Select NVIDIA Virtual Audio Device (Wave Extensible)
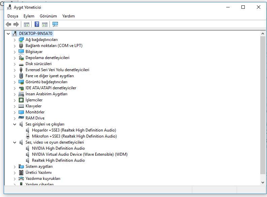The width and height of the screenshot is (267, 197). coord(80,154)
